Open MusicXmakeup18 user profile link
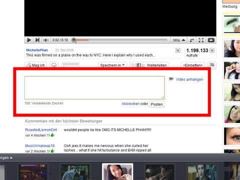Image resolution: width=240 pixels, height=180 pixels. click(x=40, y=145)
